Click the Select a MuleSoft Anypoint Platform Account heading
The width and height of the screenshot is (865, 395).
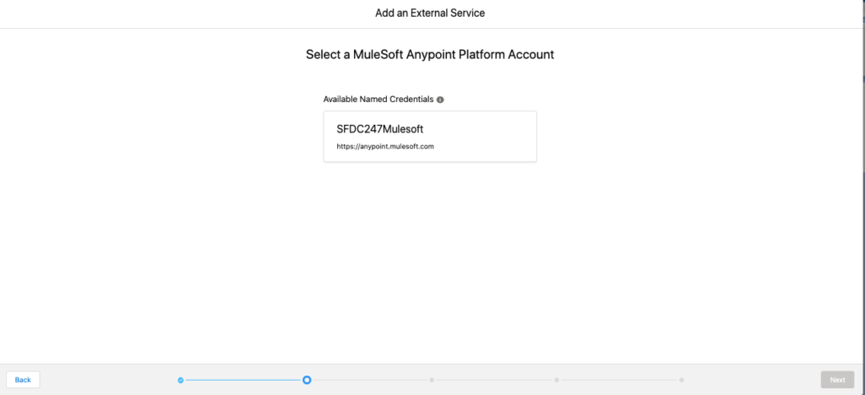(430, 55)
